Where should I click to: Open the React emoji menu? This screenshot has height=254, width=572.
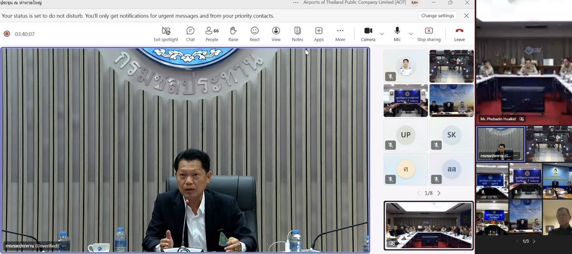(254, 34)
